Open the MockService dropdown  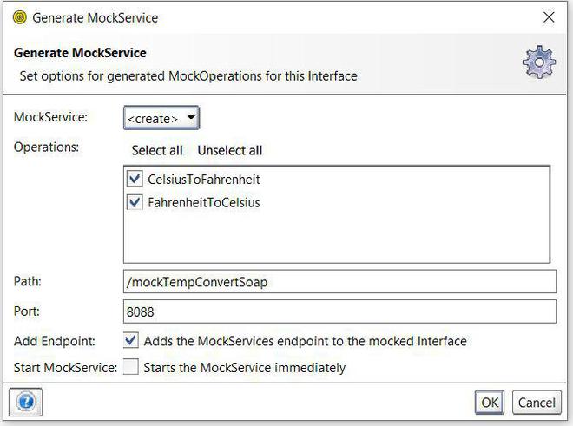161,118
